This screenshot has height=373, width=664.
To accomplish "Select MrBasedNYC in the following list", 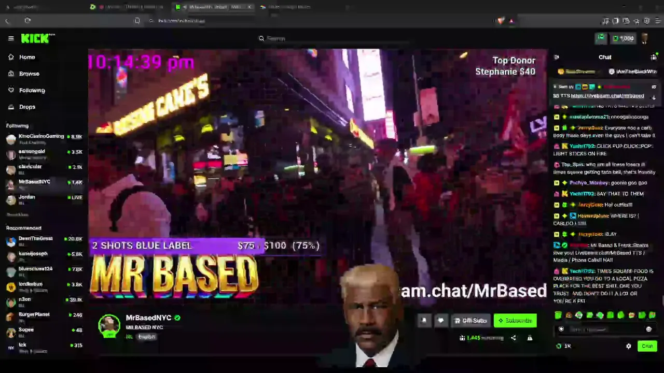I will (x=44, y=183).
